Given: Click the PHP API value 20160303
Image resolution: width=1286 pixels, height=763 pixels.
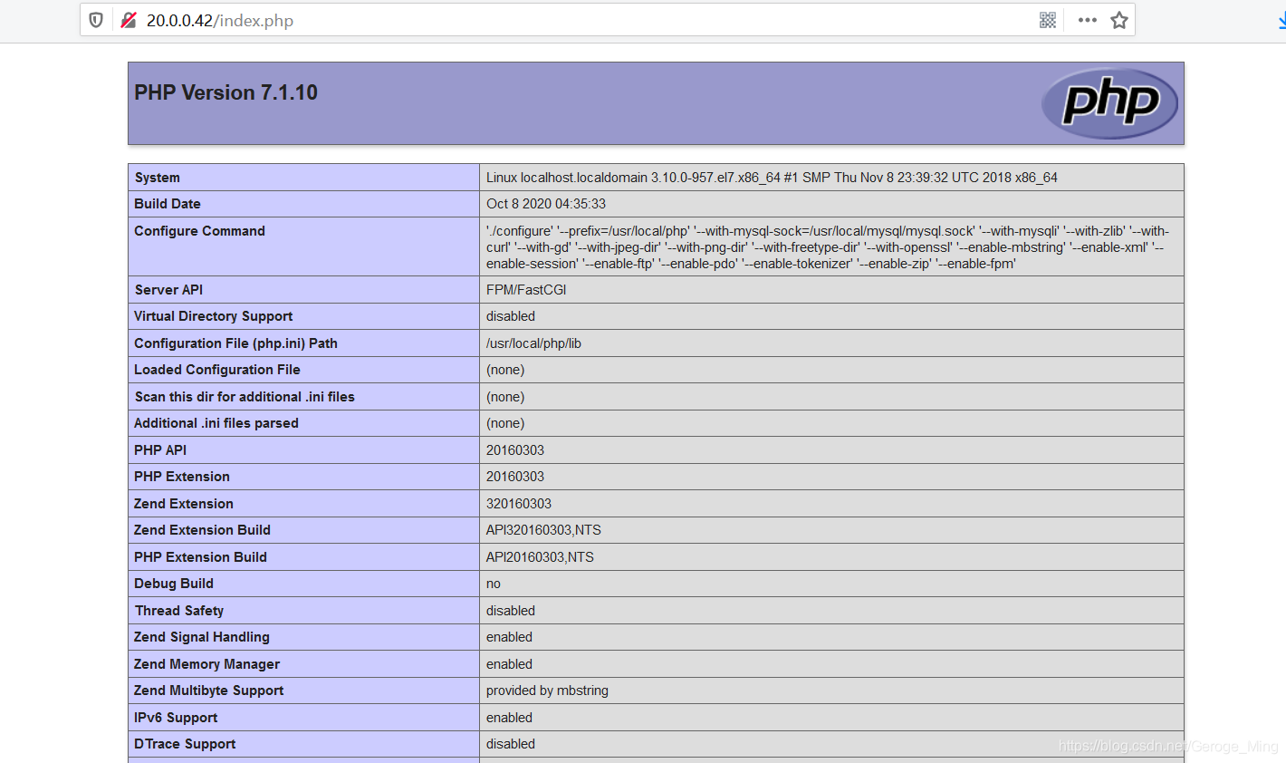Looking at the screenshot, I should point(515,450).
